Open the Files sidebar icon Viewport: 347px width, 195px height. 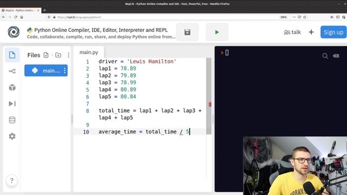click(12, 55)
